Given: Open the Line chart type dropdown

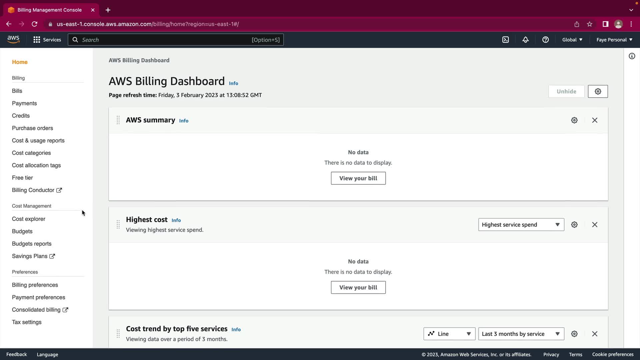Looking at the screenshot, I should (449, 334).
